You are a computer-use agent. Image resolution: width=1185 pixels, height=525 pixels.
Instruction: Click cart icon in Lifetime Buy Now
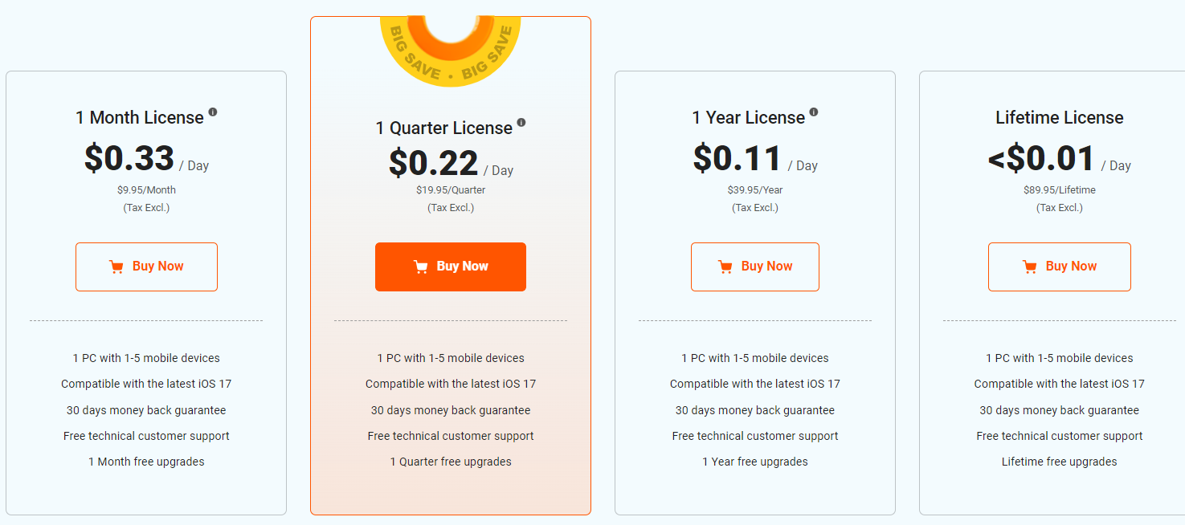pos(1030,267)
